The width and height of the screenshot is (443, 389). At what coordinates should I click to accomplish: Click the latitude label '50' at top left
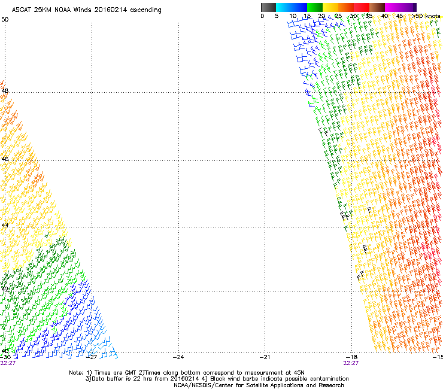click(5, 20)
